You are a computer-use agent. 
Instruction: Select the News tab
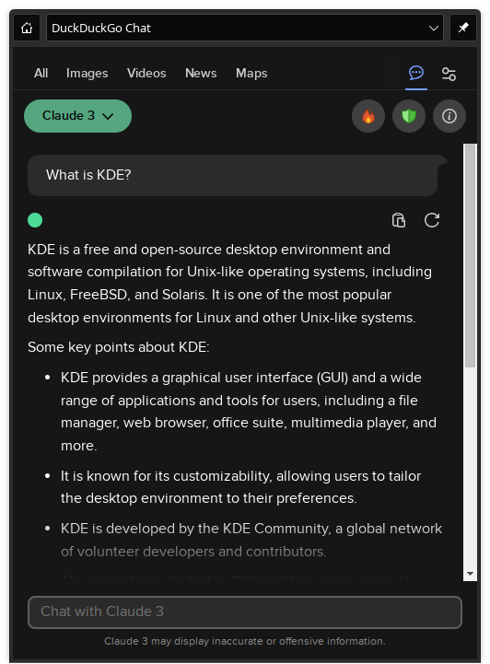201,74
